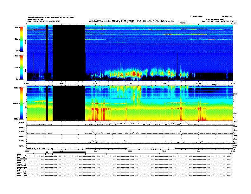Click the TNR color scale bar
The image size is (251, 194).
(21, 103)
